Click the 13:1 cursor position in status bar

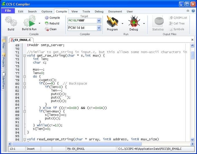(x=17, y=149)
